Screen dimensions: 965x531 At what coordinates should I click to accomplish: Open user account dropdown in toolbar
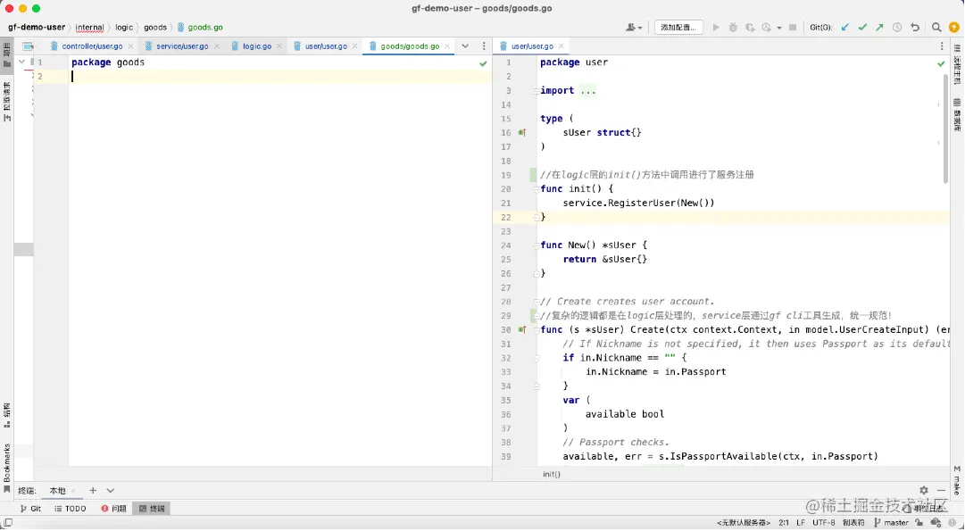click(633, 27)
